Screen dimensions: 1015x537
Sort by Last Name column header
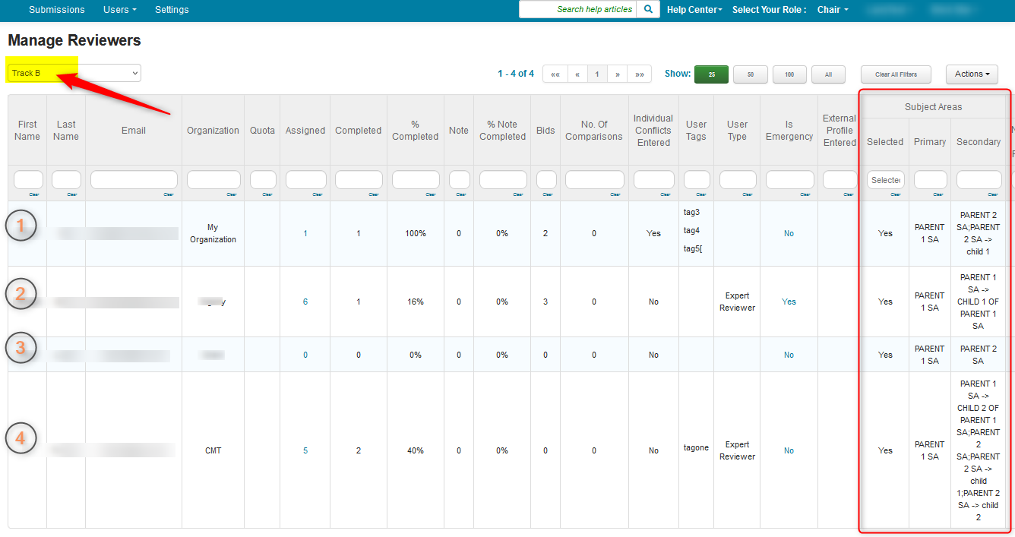[x=66, y=131]
